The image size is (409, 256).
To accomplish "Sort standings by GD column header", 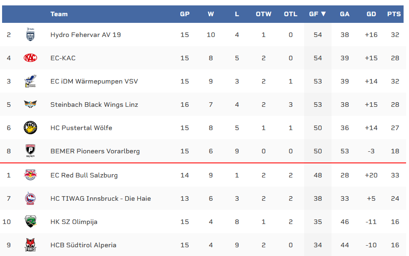I will [x=371, y=14].
